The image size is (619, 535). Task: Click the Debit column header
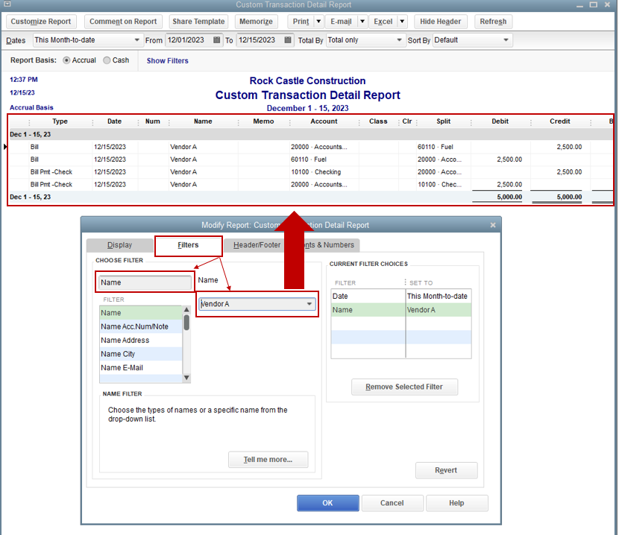pos(500,121)
